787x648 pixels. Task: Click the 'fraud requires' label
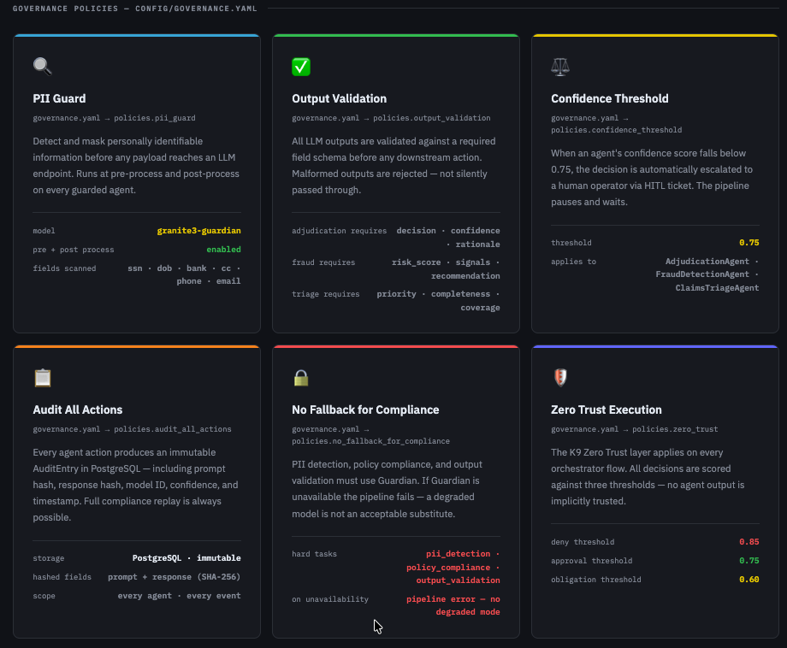[323, 262]
